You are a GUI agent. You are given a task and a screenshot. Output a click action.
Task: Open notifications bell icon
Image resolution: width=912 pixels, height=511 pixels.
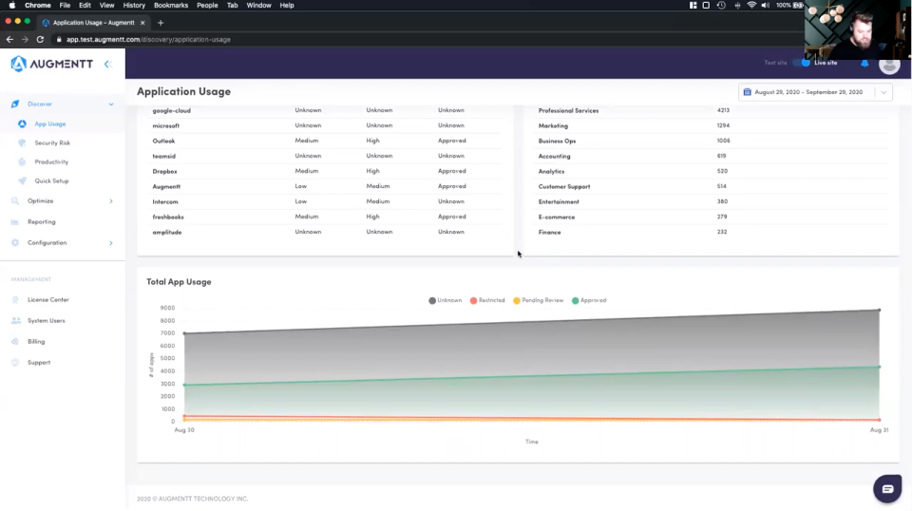click(x=864, y=63)
